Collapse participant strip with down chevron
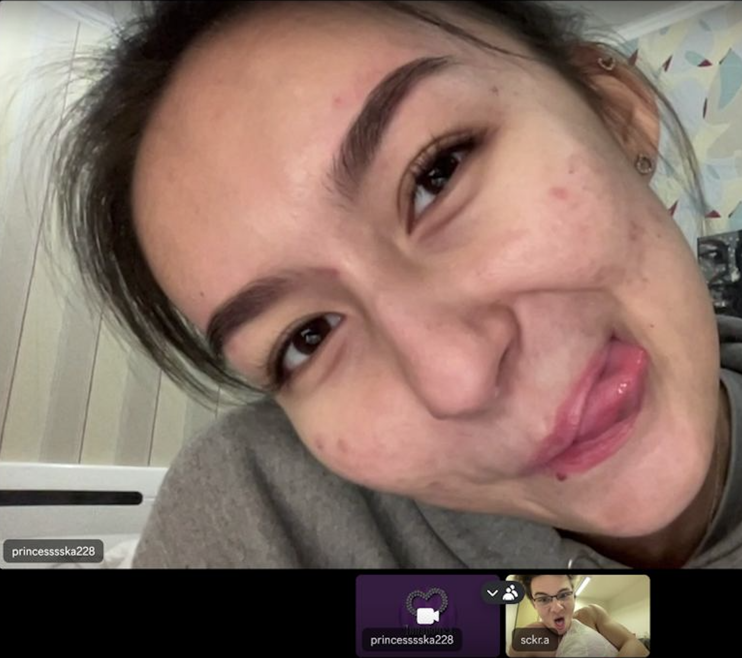This screenshot has height=658, width=742. pyautogui.click(x=492, y=593)
